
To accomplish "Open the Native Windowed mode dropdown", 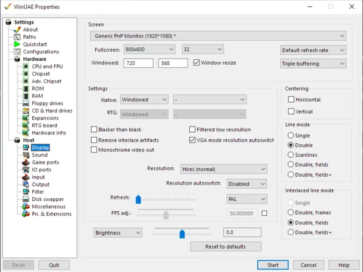I will click(144, 100).
